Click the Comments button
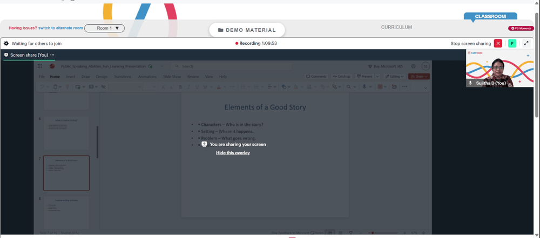Screen dimensions: 540x238 coord(316,77)
